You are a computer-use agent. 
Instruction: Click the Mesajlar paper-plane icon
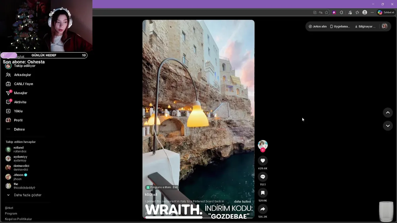[x=8, y=93]
